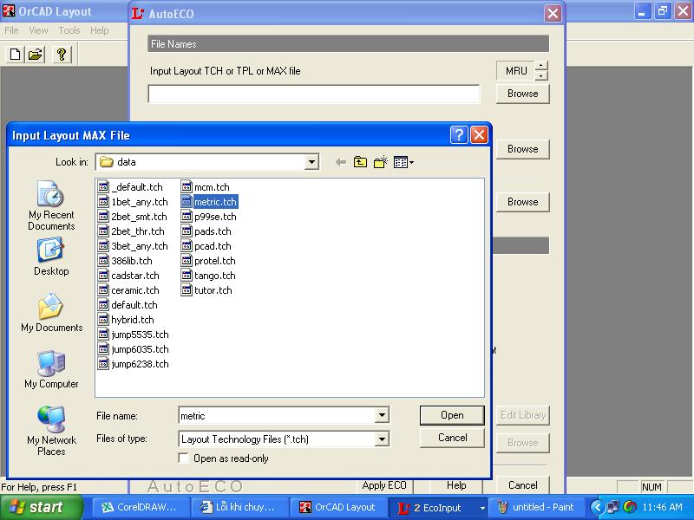Create a new folder icon
This screenshot has height=520, width=694.
[x=381, y=162]
